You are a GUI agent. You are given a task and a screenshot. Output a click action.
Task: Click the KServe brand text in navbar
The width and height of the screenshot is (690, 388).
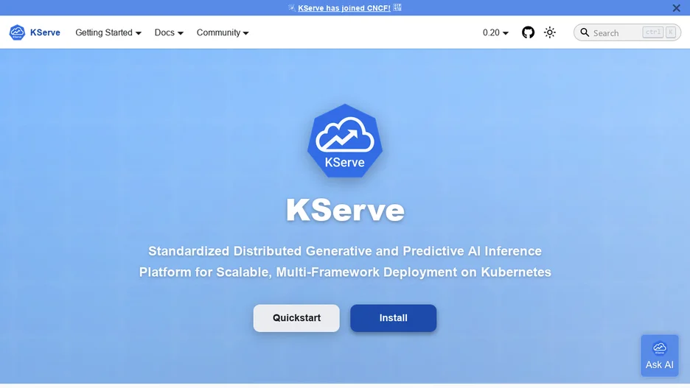tap(45, 32)
